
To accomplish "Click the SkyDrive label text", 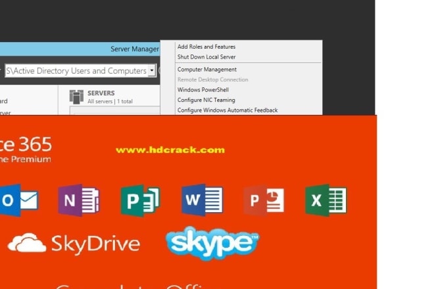I will [x=96, y=244].
